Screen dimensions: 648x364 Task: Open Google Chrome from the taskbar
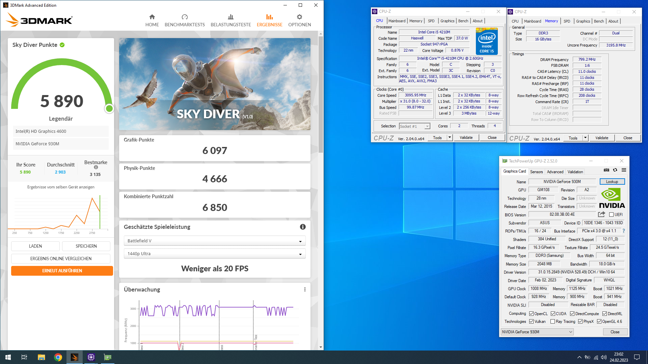click(58, 357)
